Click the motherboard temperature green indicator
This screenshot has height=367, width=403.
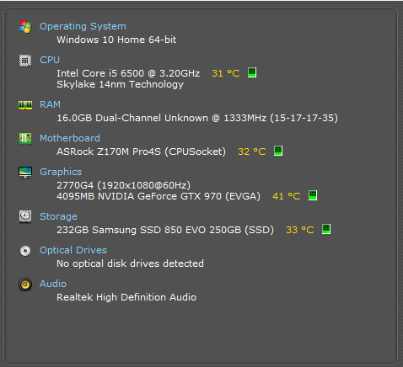[x=278, y=151]
